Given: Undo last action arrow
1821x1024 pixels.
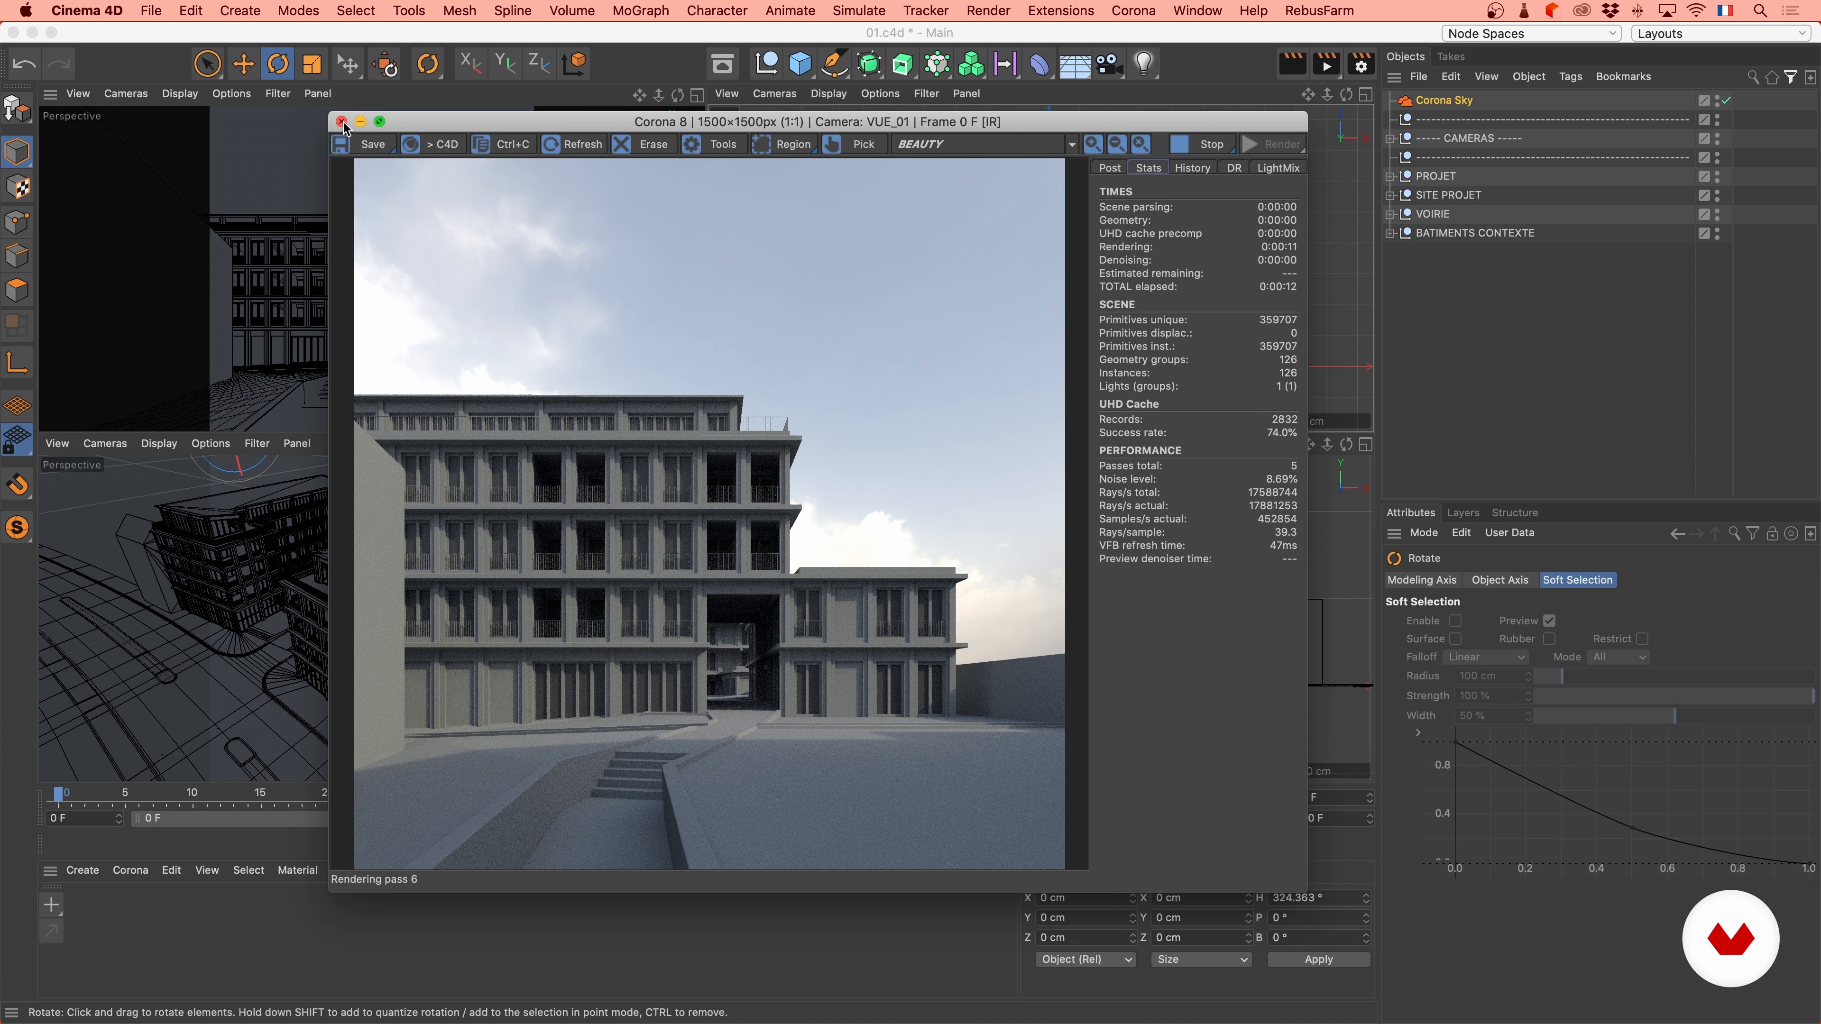Looking at the screenshot, I should (24, 64).
